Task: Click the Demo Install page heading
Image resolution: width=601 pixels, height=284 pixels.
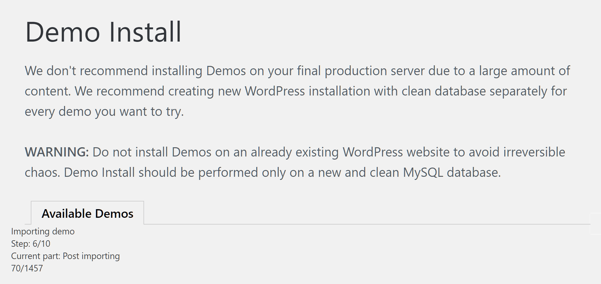Action: point(103,32)
